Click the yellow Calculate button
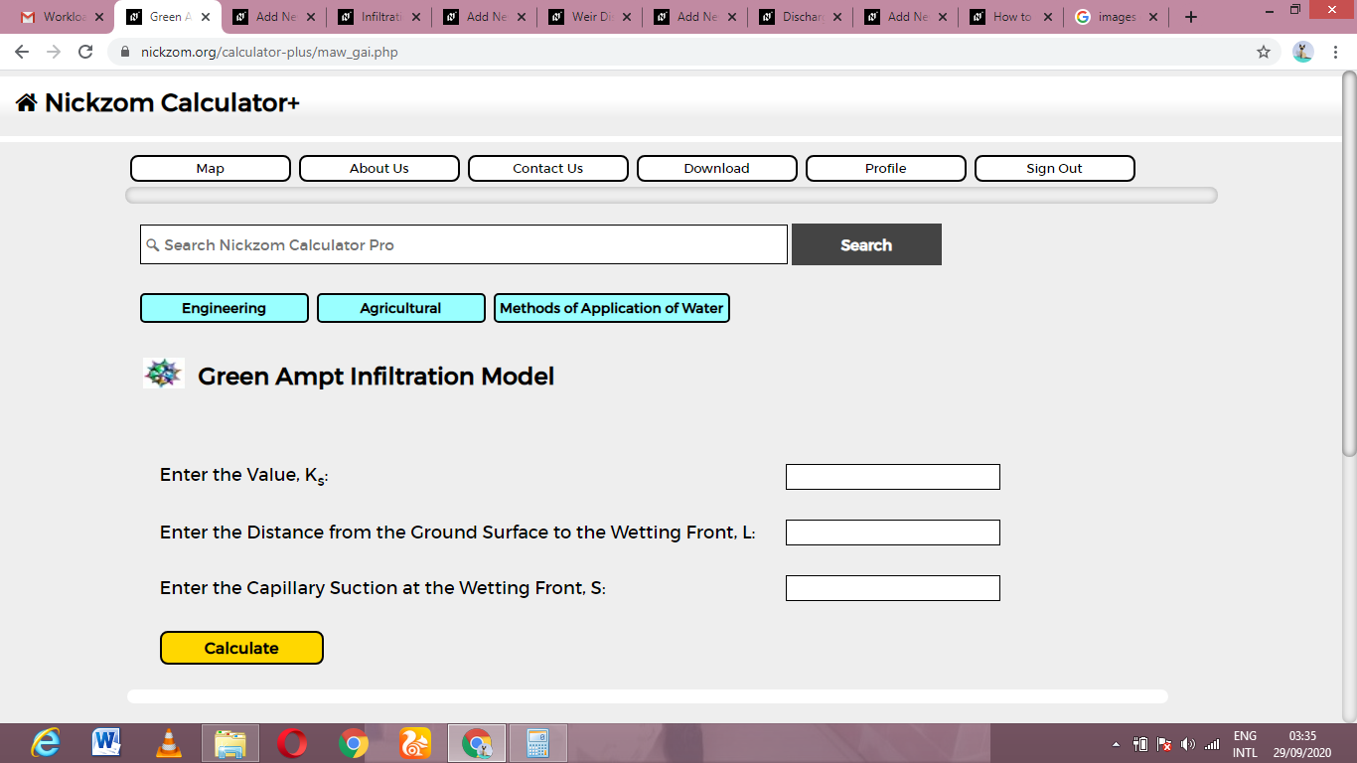Viewport: 1357px width, 763px height. click(241, 648)
